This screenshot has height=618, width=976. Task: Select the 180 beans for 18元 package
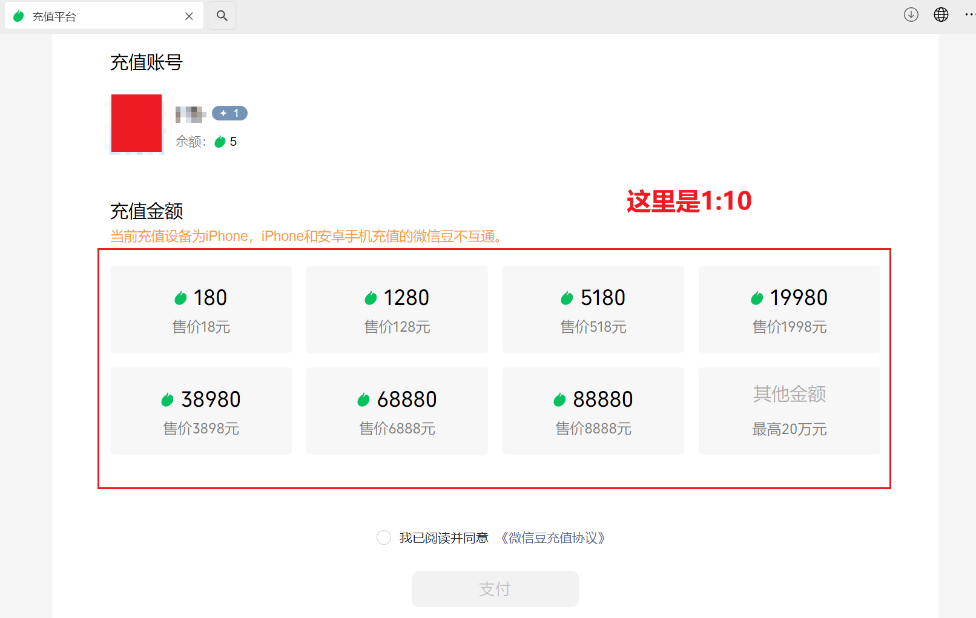click(201, 309)
